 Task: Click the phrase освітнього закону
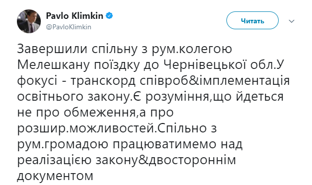pyautogui.click(x=77, y=97)
